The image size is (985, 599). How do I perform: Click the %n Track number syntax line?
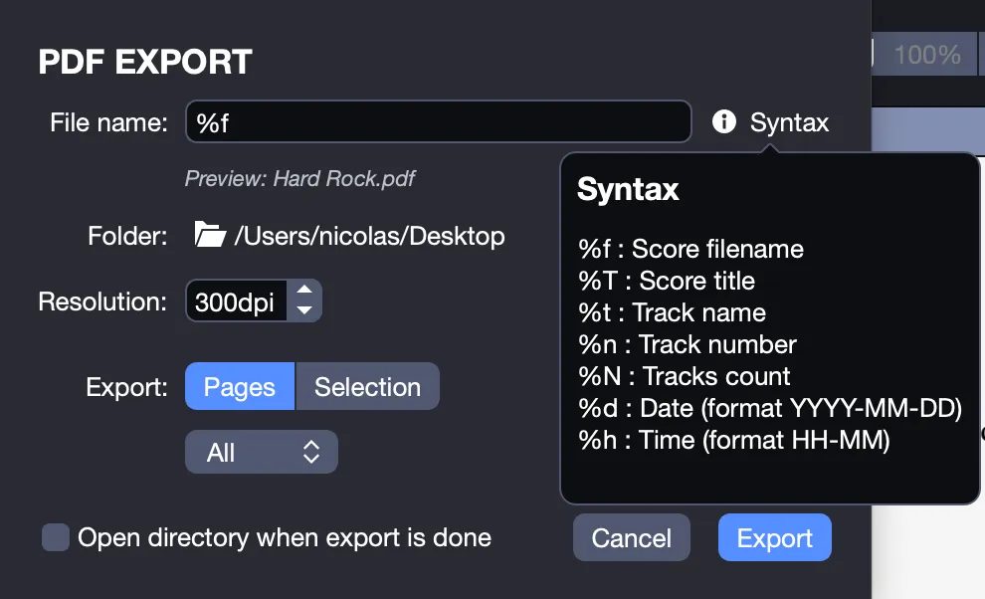pos(688,344)
